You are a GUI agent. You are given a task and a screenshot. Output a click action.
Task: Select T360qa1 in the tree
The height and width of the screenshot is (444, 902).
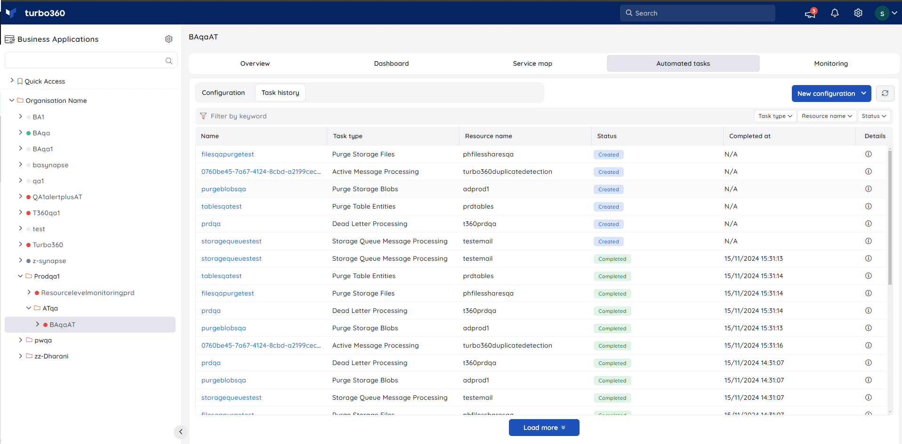click(46, 213)
